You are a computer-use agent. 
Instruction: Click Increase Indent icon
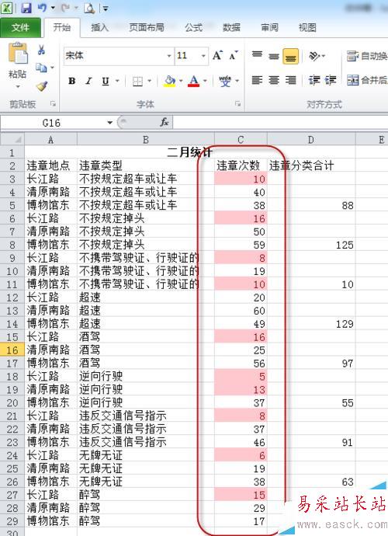click(331, 80)
